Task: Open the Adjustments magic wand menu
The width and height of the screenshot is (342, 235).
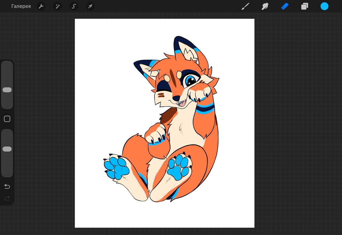Action: (57, 6)
